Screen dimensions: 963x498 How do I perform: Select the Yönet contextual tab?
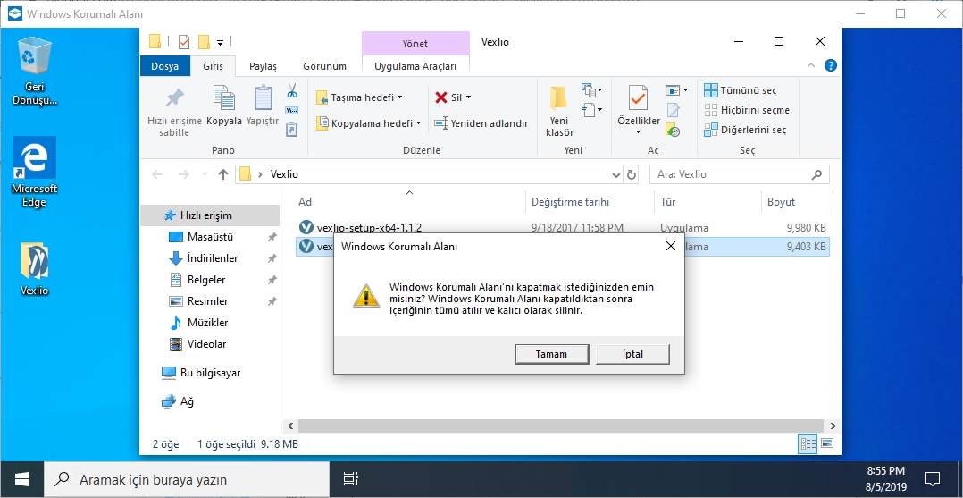(x=415, y=44)
